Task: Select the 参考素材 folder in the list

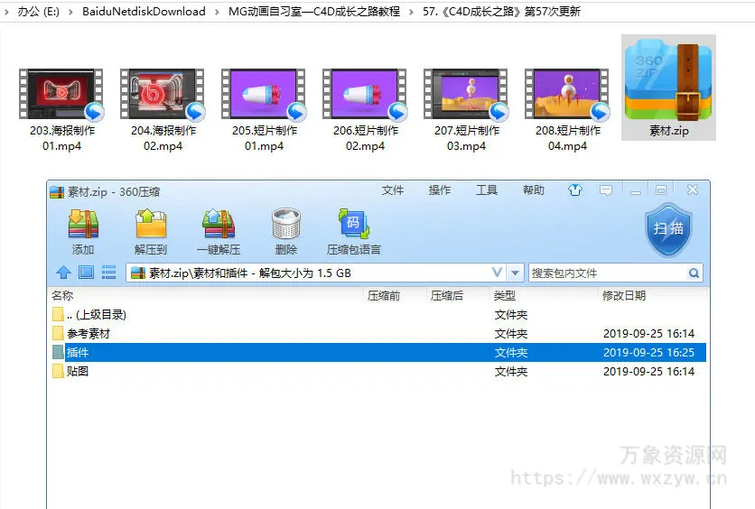Action: click(x=89, y=334)
